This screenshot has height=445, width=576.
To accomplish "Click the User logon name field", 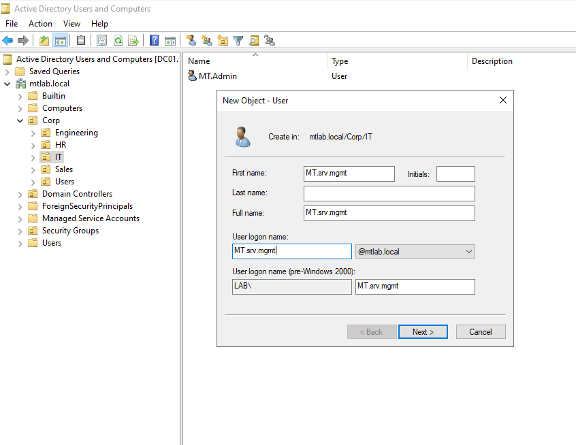I will pos(291,251).
